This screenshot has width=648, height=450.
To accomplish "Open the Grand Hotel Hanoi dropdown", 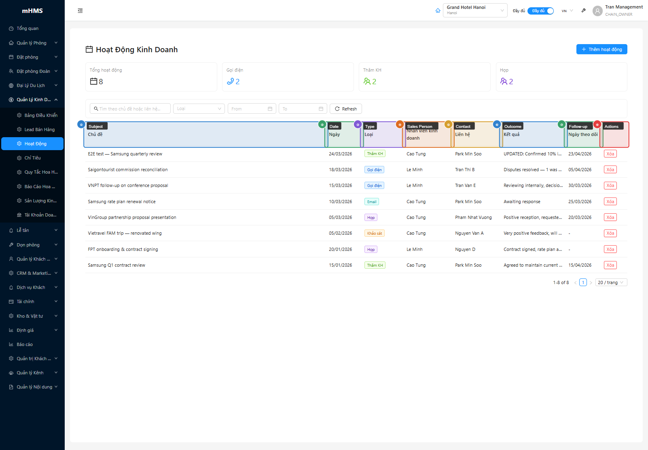I will click(x=475, y=11).
